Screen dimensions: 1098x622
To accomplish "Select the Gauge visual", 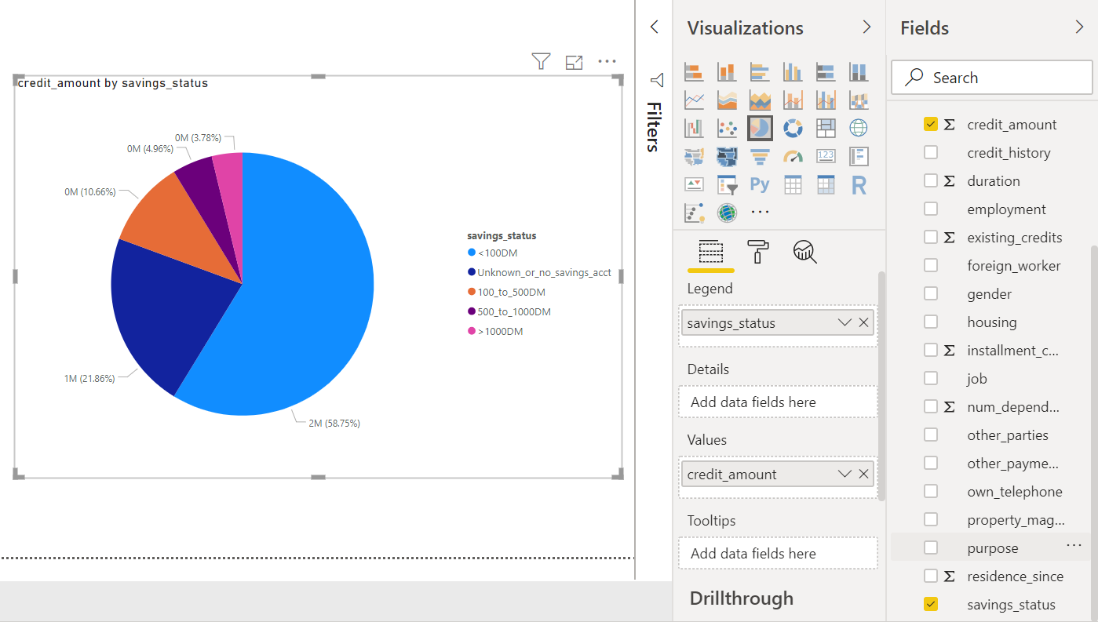I will (x=793, y=156).
